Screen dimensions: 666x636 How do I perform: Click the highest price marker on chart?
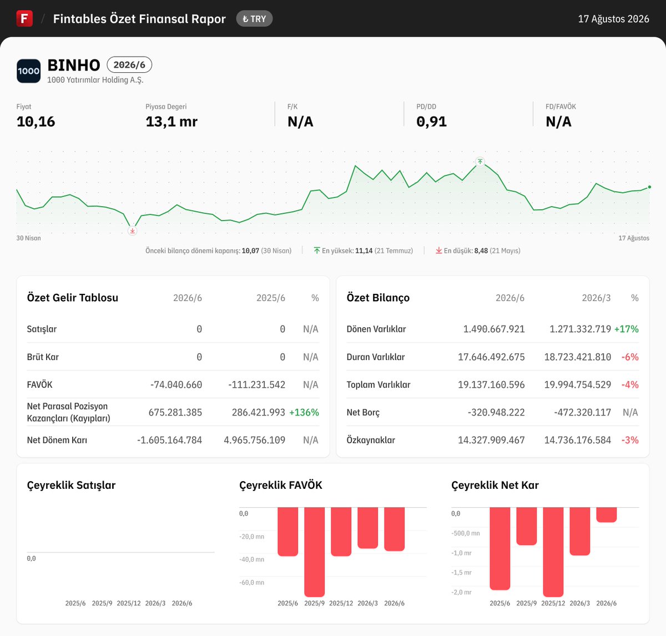(x=480, y=162)
